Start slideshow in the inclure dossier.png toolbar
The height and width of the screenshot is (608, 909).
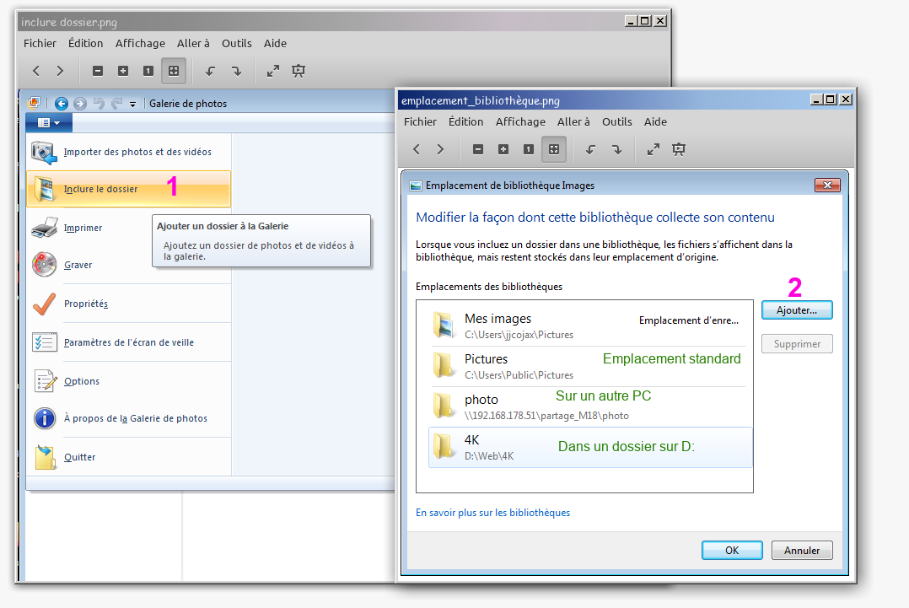coord(298,71)
